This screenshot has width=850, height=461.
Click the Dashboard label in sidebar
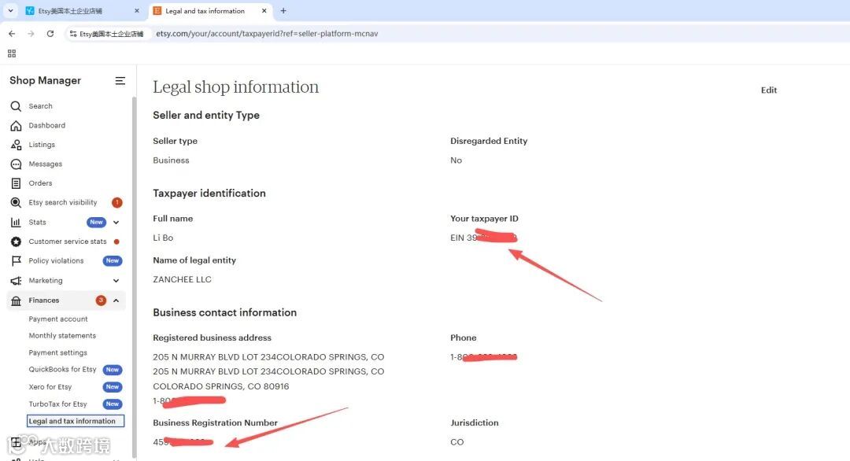[47, 126]
